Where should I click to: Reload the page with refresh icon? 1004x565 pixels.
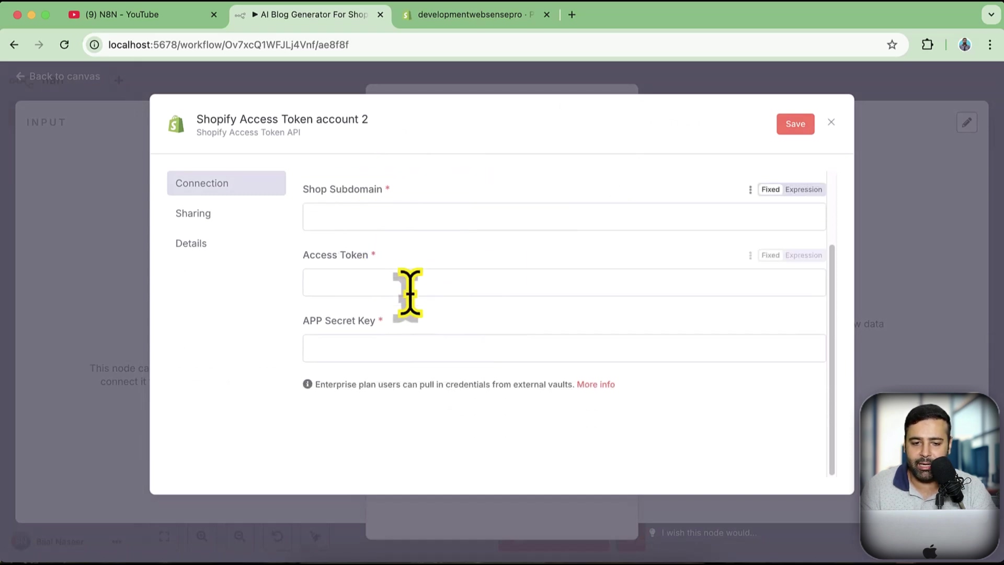64,45
